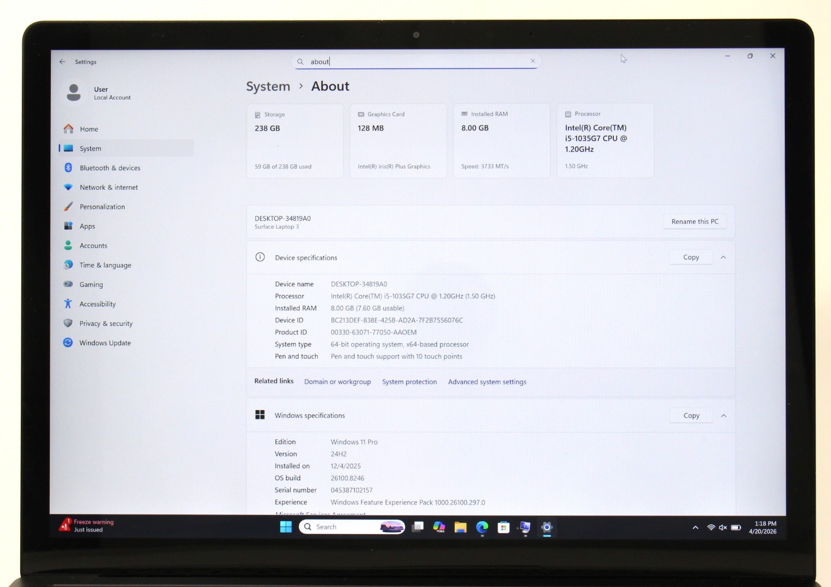Open Microsoft Store from taskbar

(503, 527)
